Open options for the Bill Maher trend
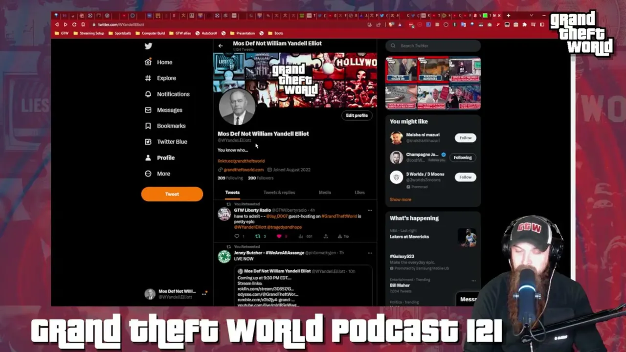The width and height of the screenshot is (626, 352). (x=473, y=281)
